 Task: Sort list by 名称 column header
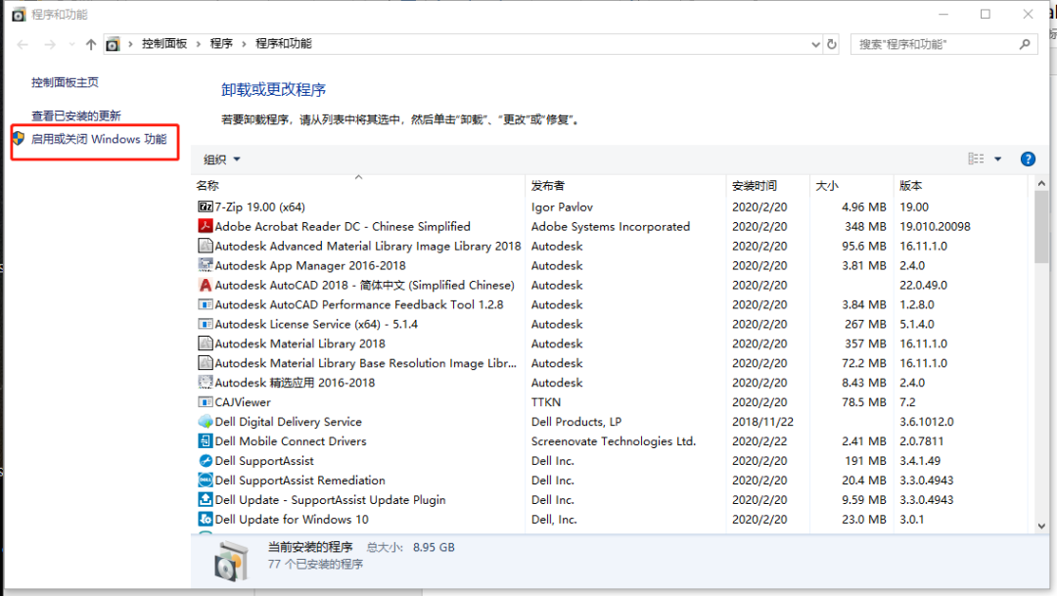358,185
